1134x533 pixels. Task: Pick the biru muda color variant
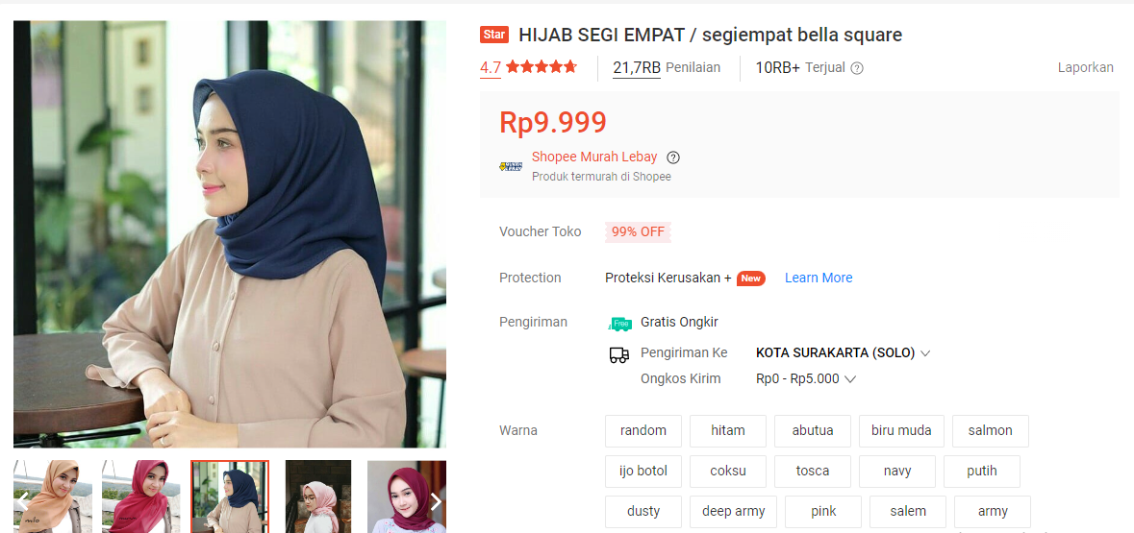click(901, 430)
